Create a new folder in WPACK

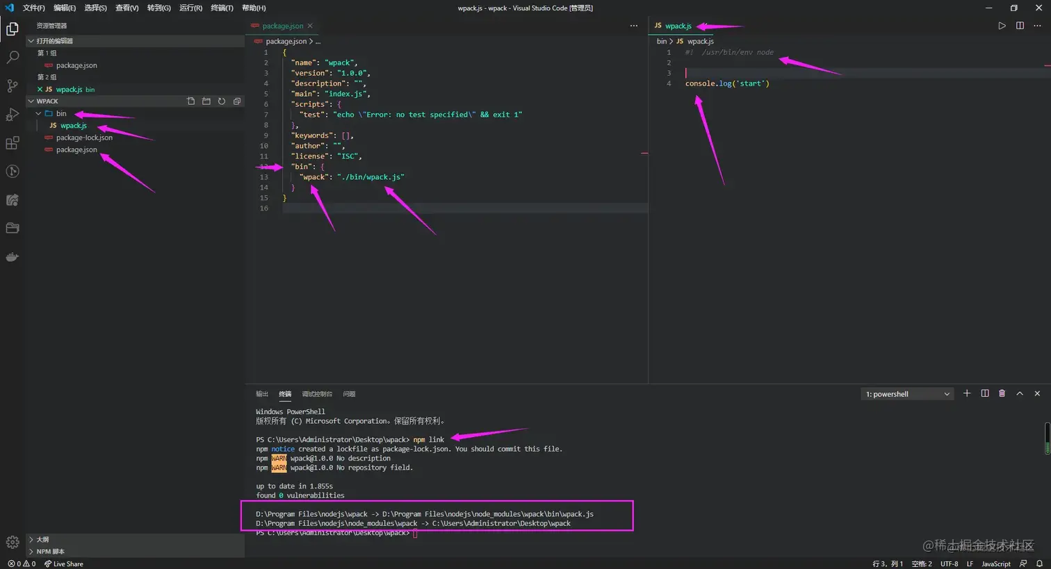pyautogui.click(x=206, y=101)
